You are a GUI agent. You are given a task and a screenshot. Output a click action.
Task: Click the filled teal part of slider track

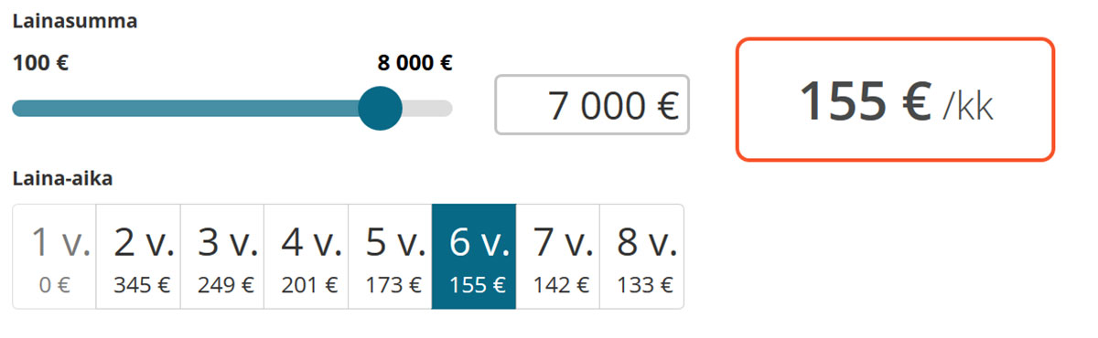pos(186,109)
